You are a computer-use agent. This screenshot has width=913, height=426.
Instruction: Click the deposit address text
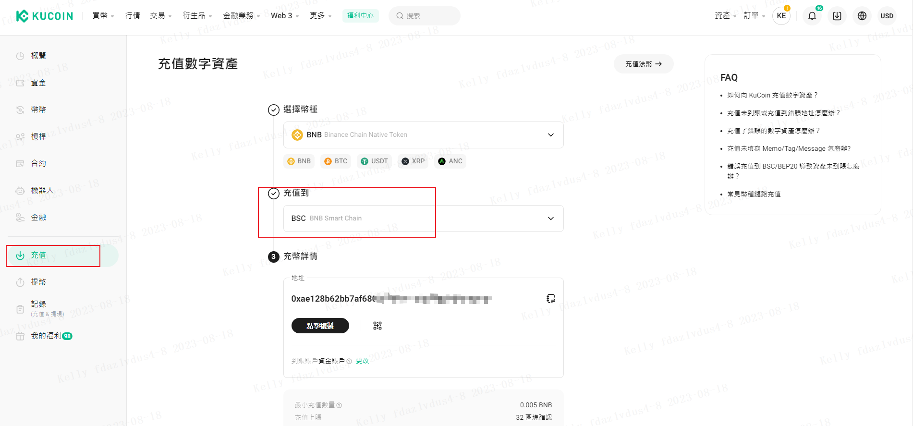point(391,299)
